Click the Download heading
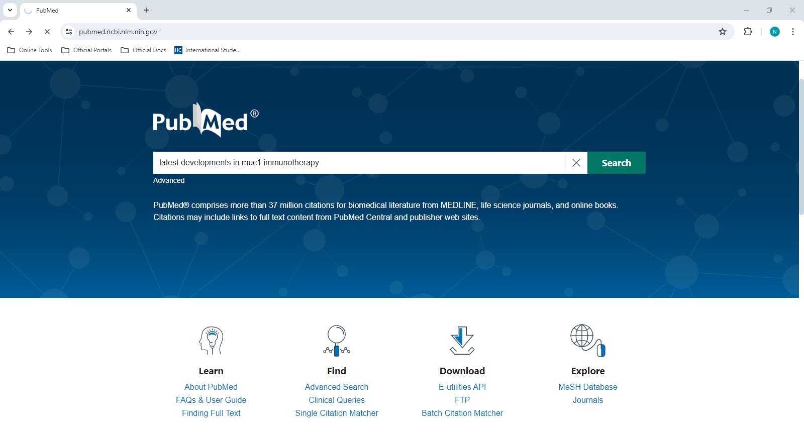The width and height of the screenshot is (804, 432). (462, 371)
